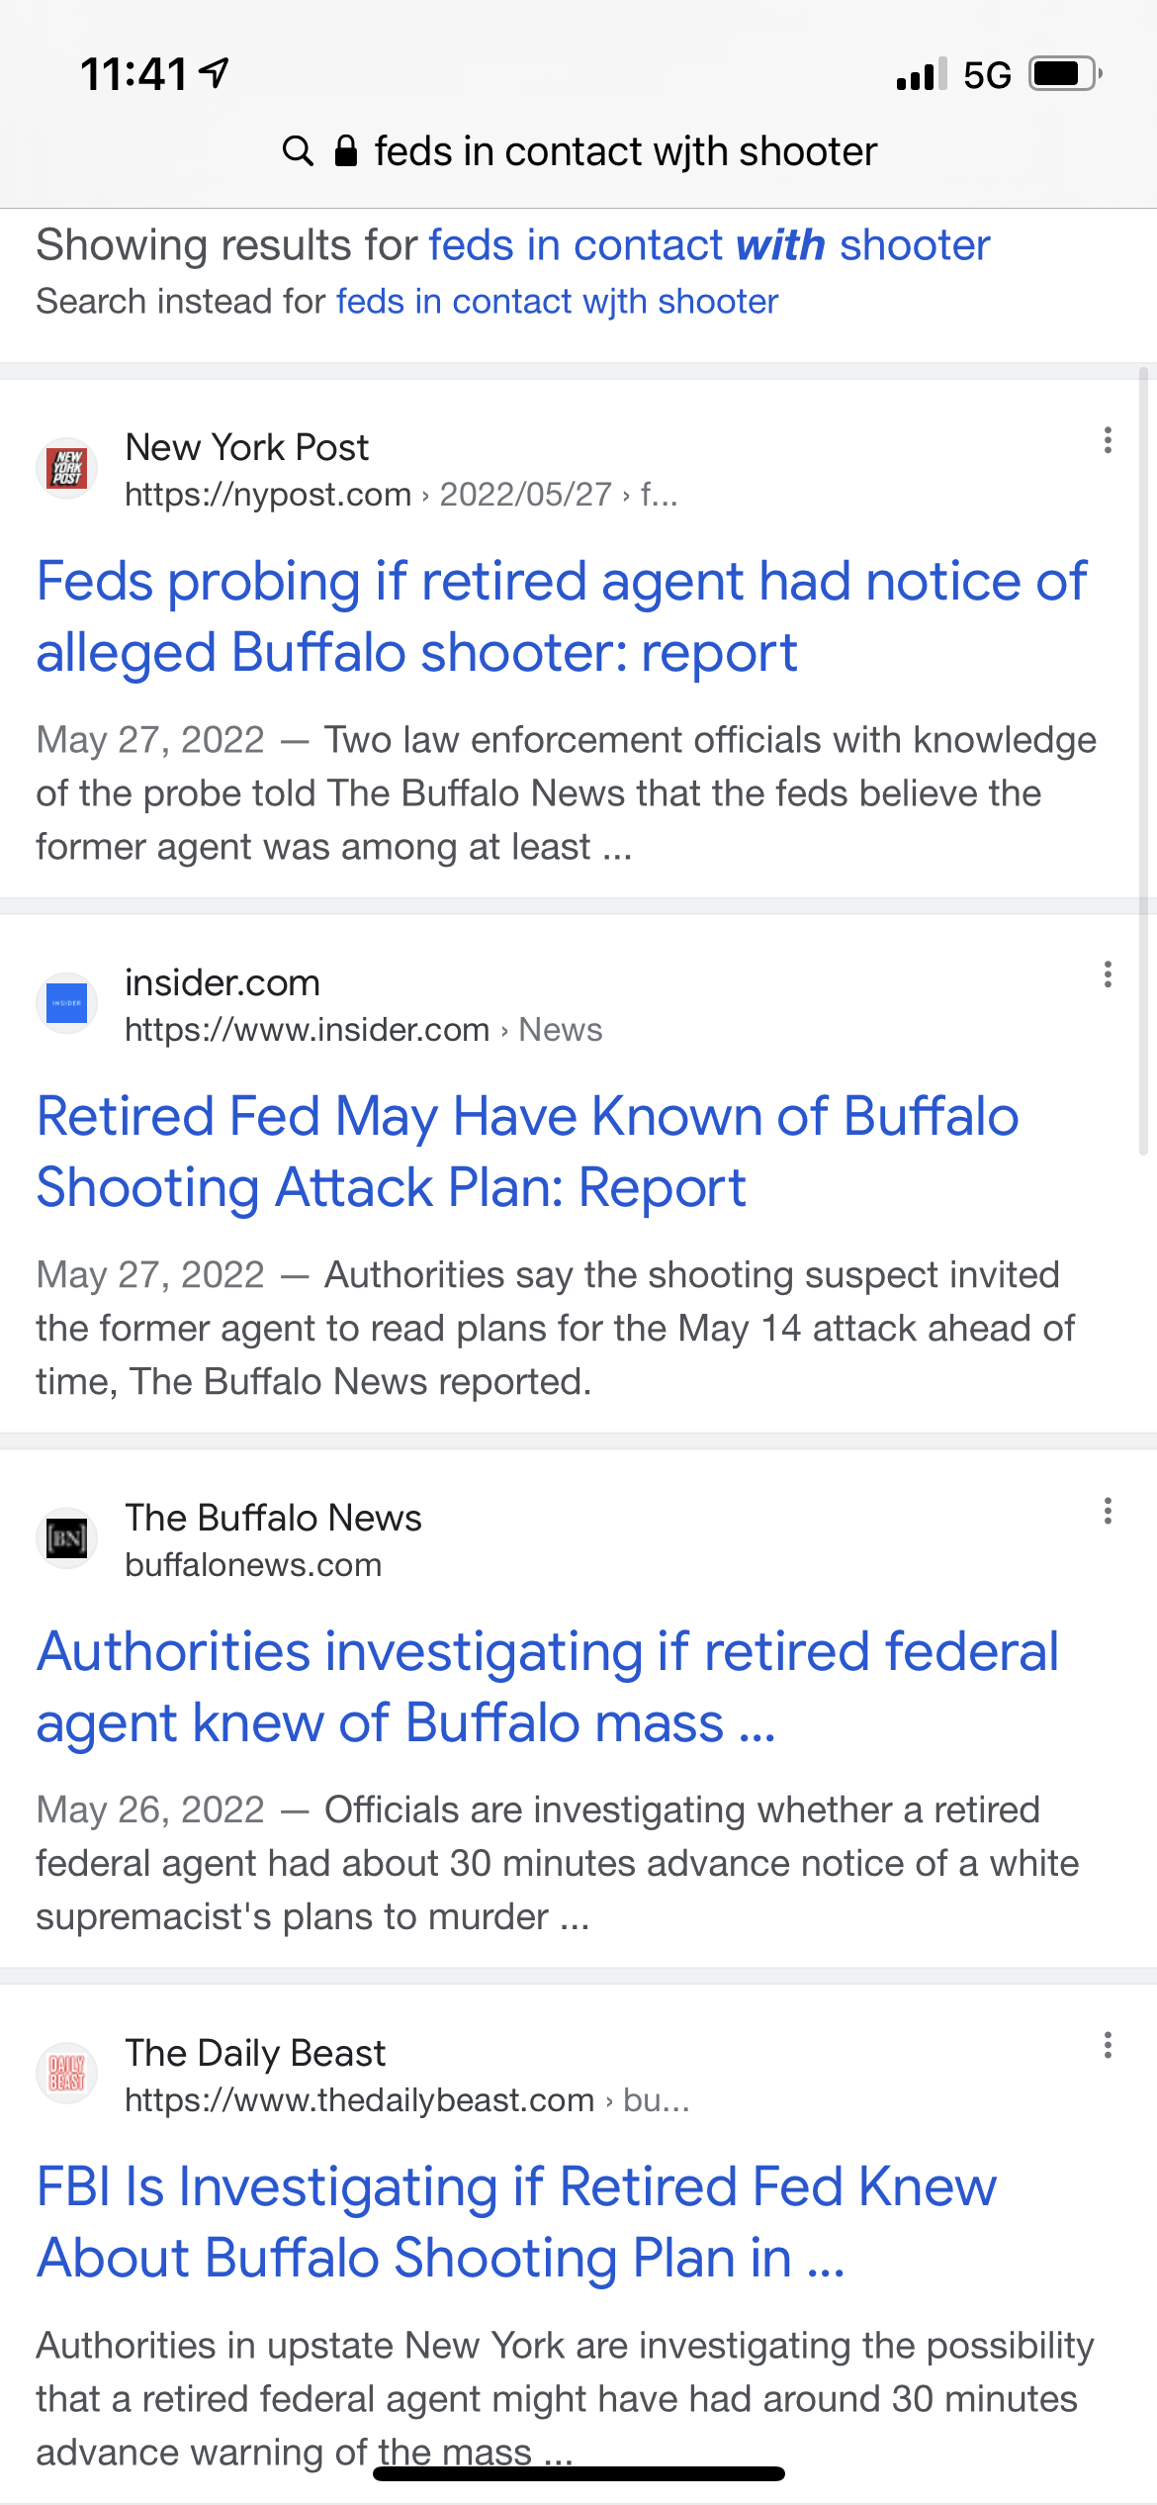Open 'Feds probing if retired agent' article
This screenshot has height=2505, width=1157.
tap(561, 616)
